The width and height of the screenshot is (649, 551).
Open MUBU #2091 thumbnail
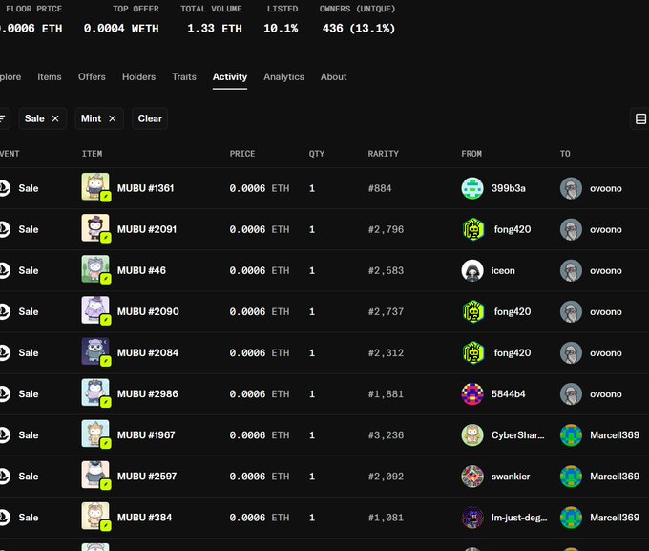[95, 228]
